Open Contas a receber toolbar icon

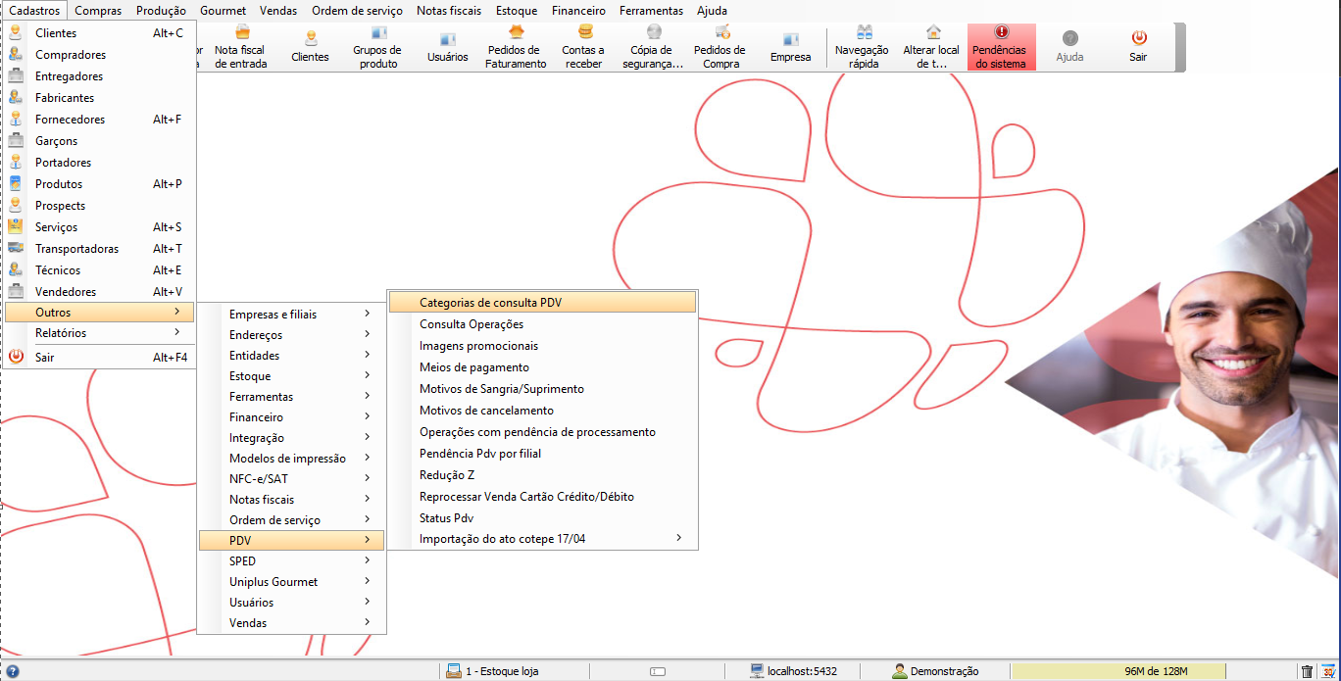coord(583,47)
